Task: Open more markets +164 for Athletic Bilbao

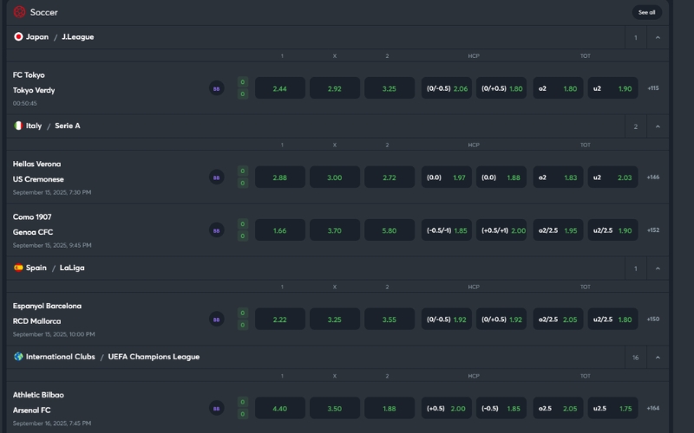Action: [653, 408]
